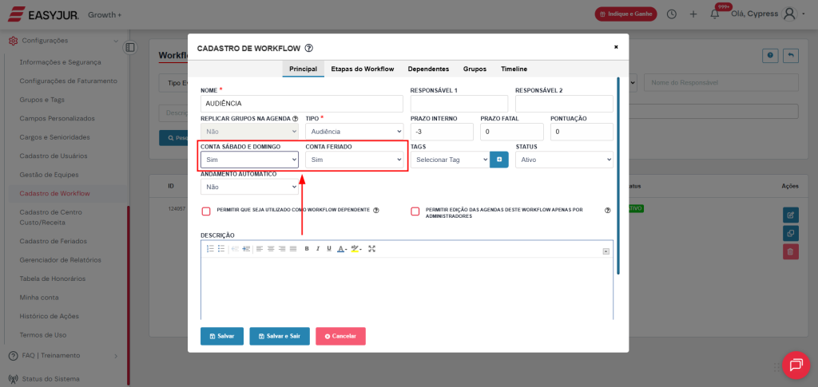The height and width of the screenshot is (387, 818).
Task: Click the red Cancelar button
Action: click(340, 336)
